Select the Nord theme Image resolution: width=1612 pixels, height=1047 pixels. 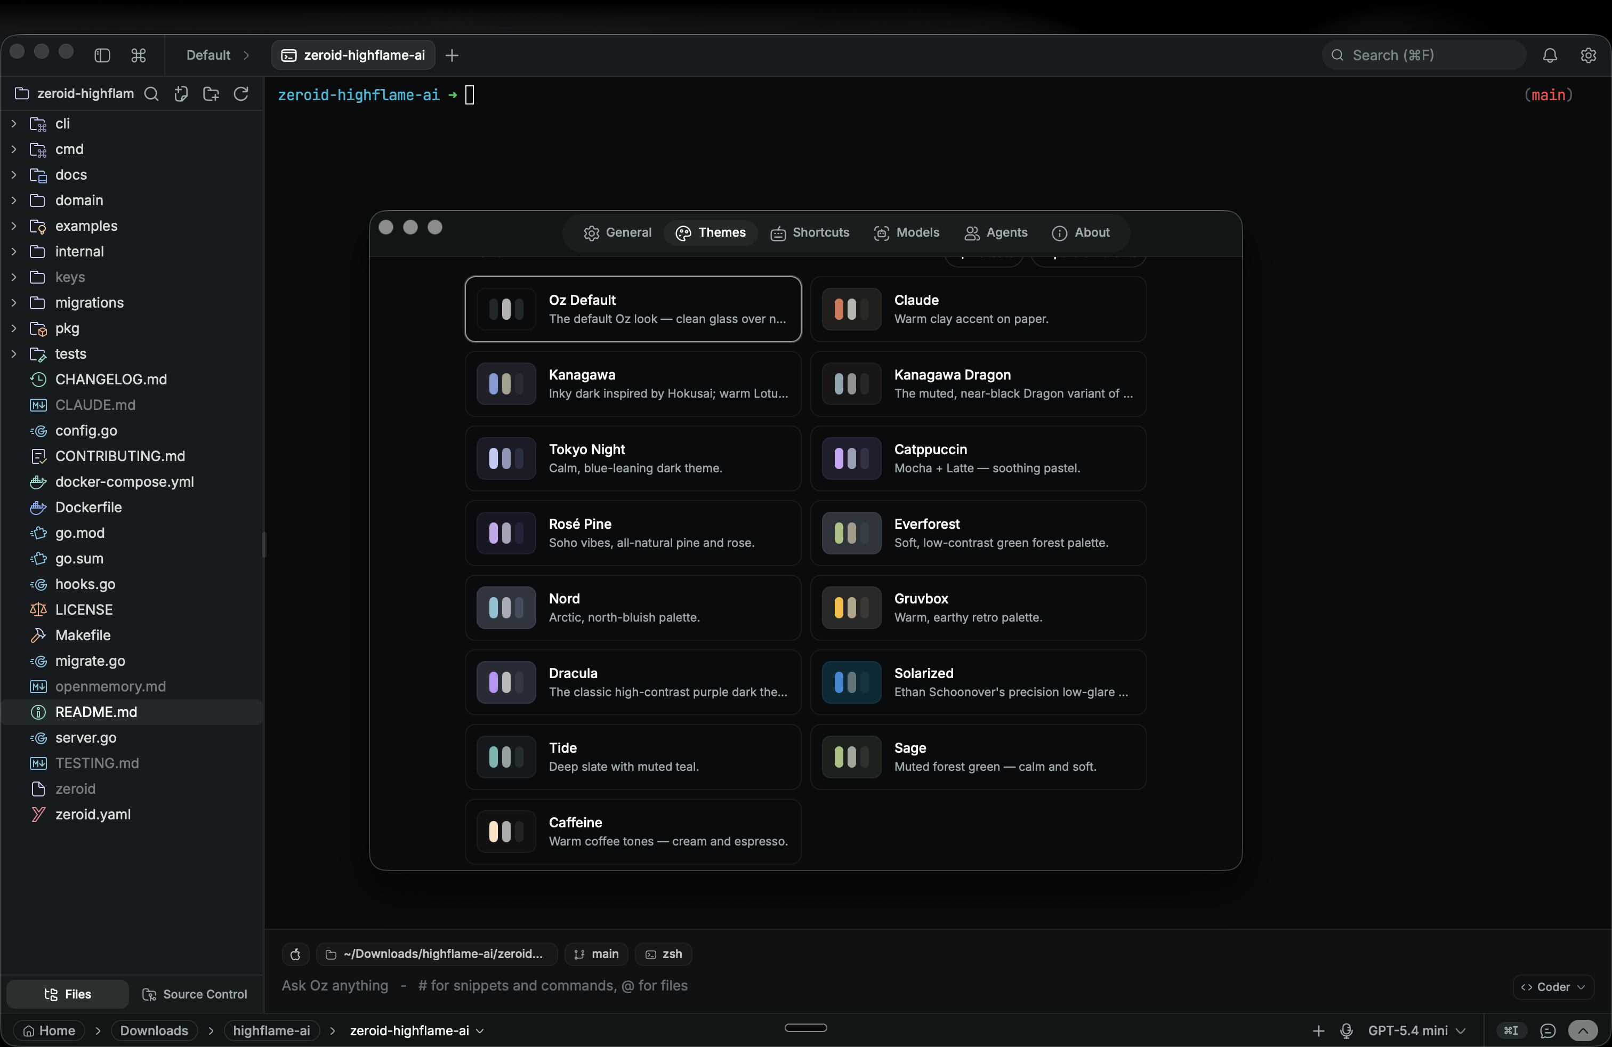point(633,608)
